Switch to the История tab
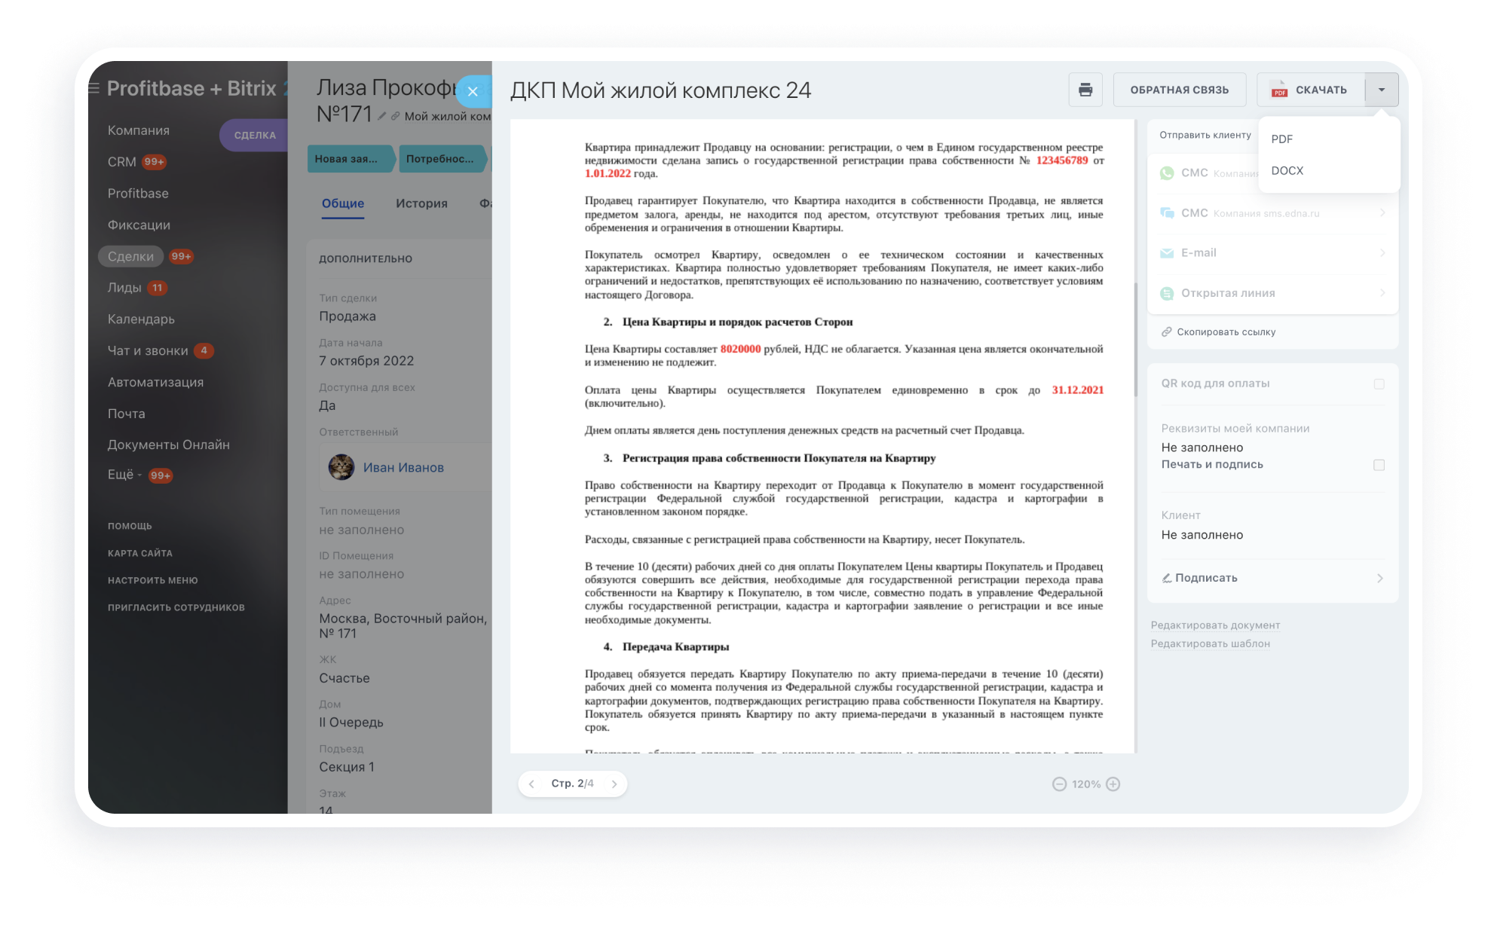Viewport: 1497px width, 929px height. [421, 203]
